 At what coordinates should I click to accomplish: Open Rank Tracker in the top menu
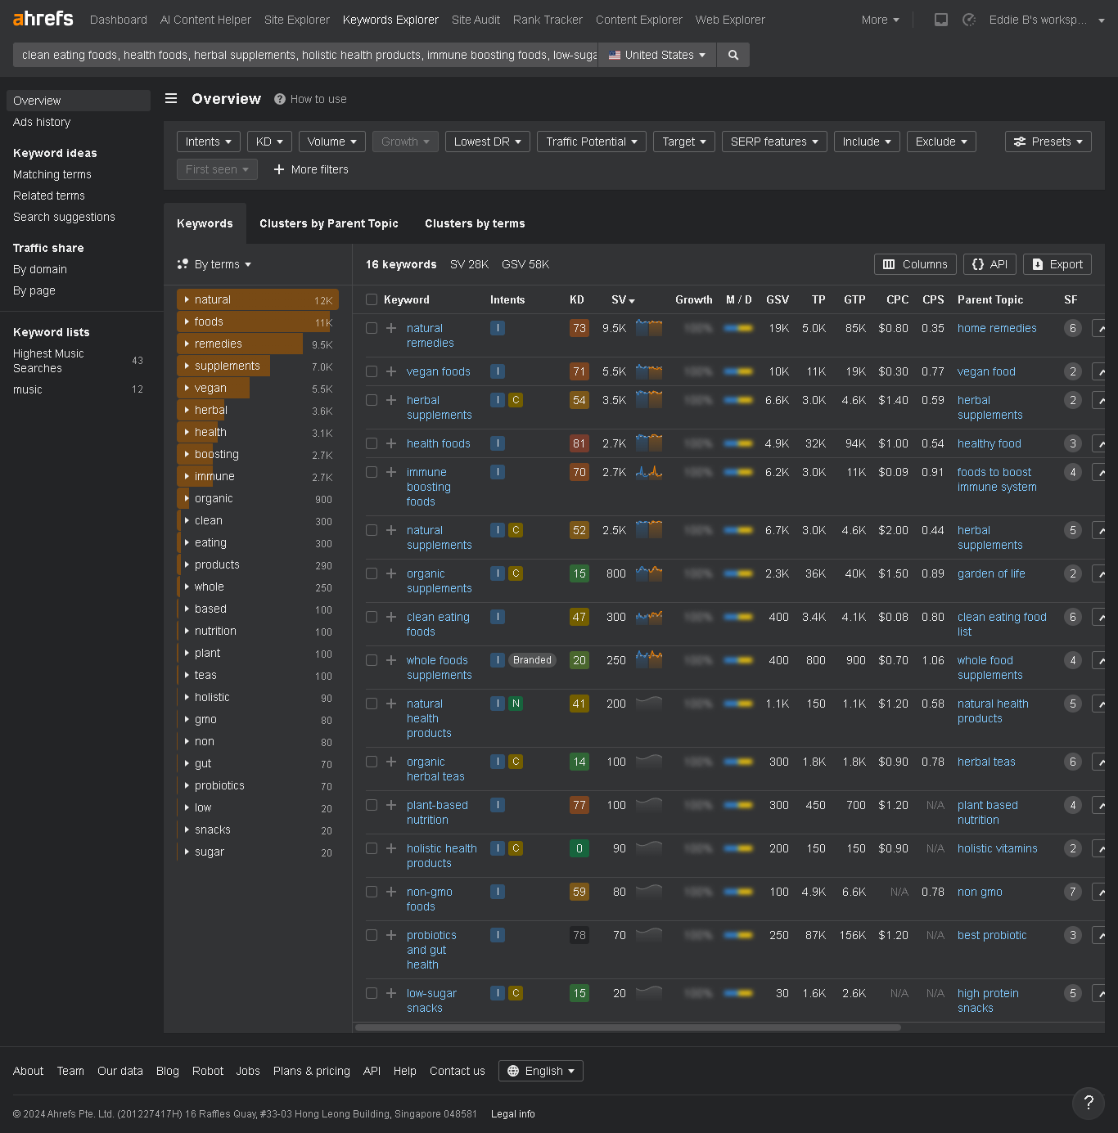(548, 20)
